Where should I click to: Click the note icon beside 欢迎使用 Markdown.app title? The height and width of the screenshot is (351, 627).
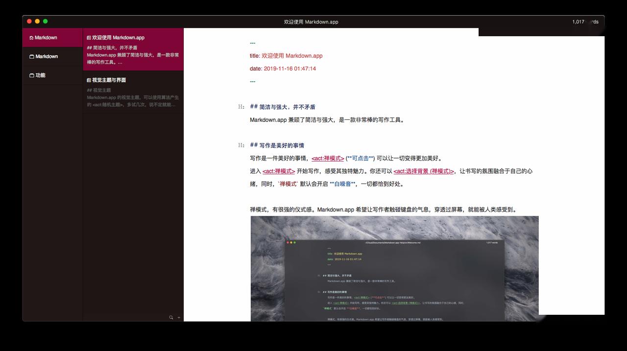coord(89,38)
